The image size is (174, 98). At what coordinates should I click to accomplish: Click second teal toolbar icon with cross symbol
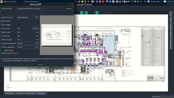(86, 13)
